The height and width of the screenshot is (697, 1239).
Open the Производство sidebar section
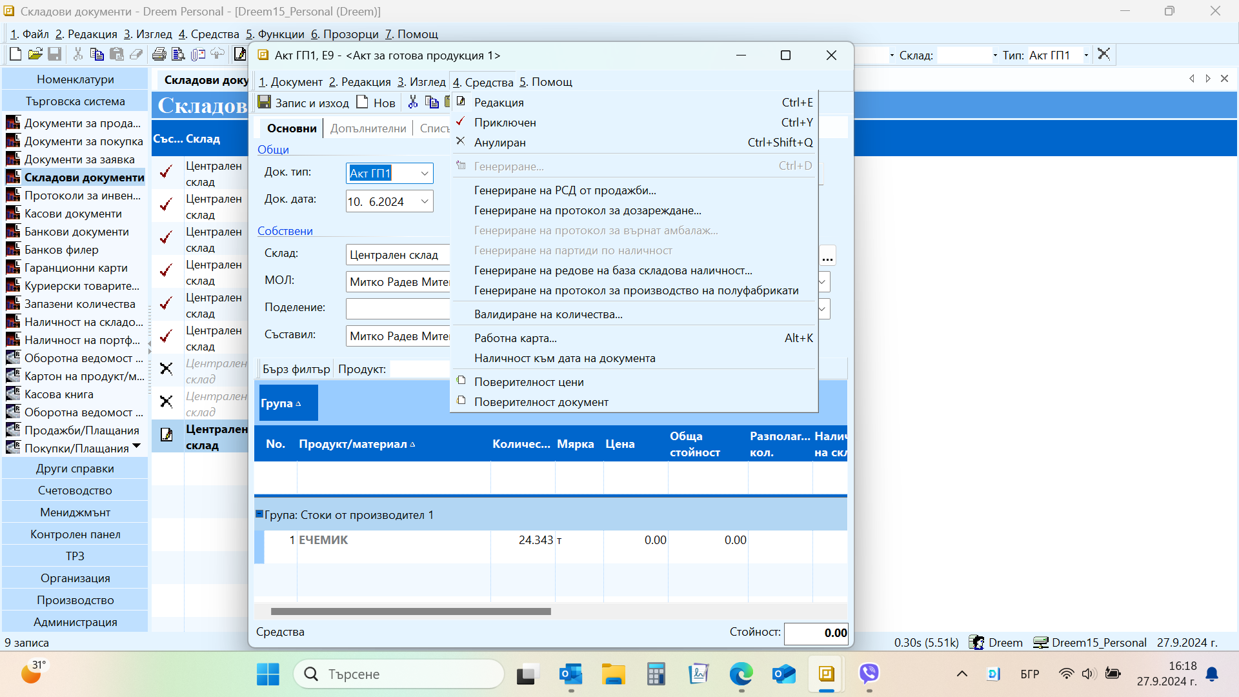(x=75, y=600)
